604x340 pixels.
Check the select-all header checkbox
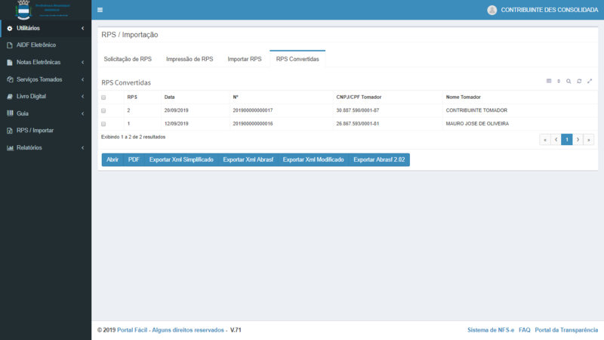[103, 97]
